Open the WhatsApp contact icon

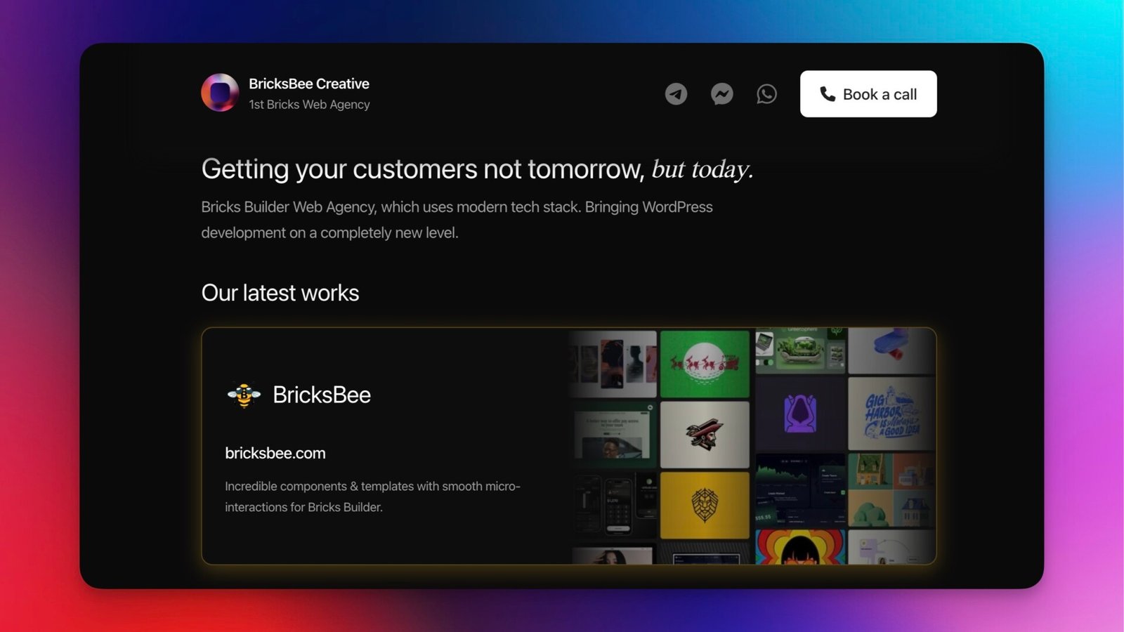(766, 93)
